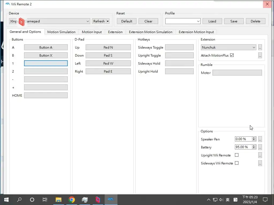Select General and Options tab
This screenshot has height=205, width=274.
(x=25, y=32)
